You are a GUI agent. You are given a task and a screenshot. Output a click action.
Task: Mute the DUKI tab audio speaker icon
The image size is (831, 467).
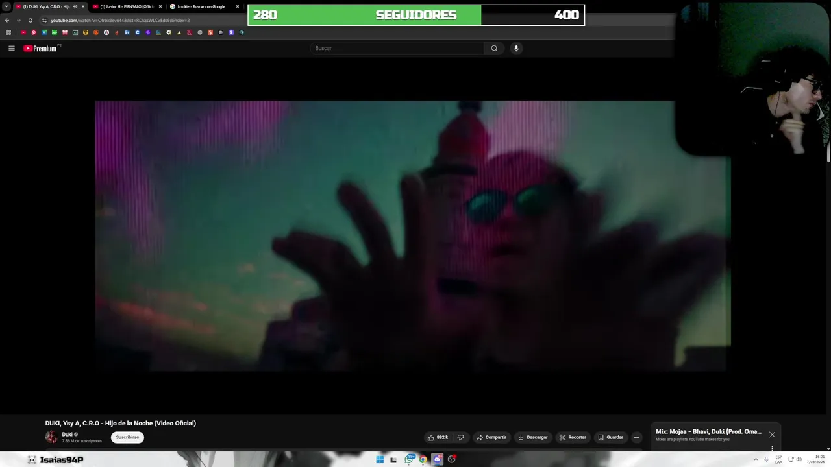[75, 6]
